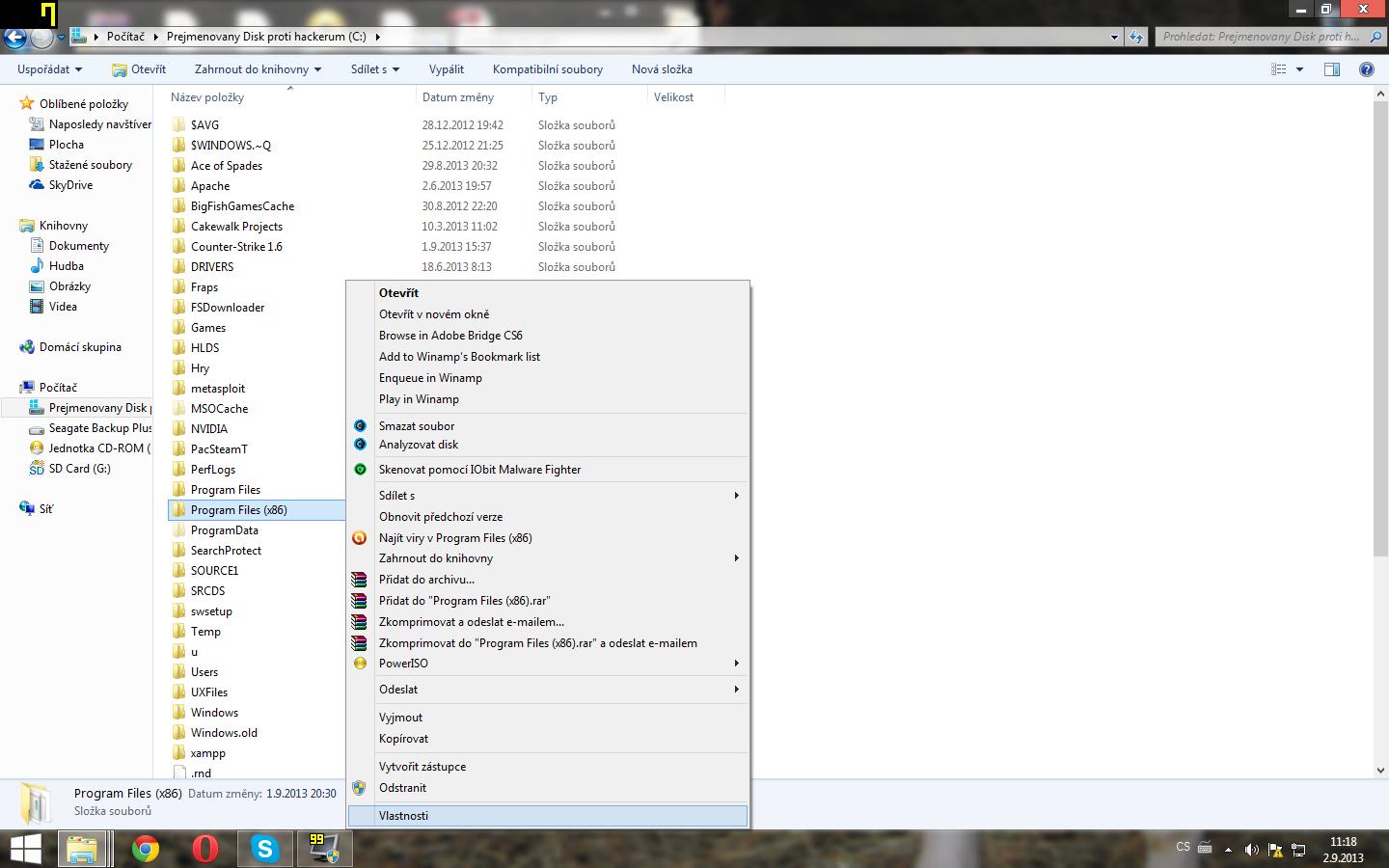The image size is (1389, 868).
Task: Open Google Chrome from the taskbar
Action: [146, 849]
